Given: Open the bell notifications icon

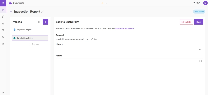Looking at the screenshot, I should pyautogui.click(x=3, y=44).
